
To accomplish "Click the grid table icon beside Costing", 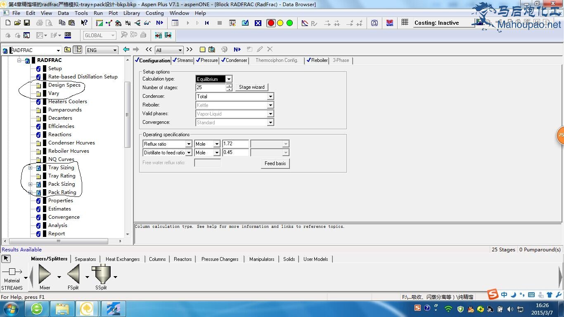I will [405, 23].
